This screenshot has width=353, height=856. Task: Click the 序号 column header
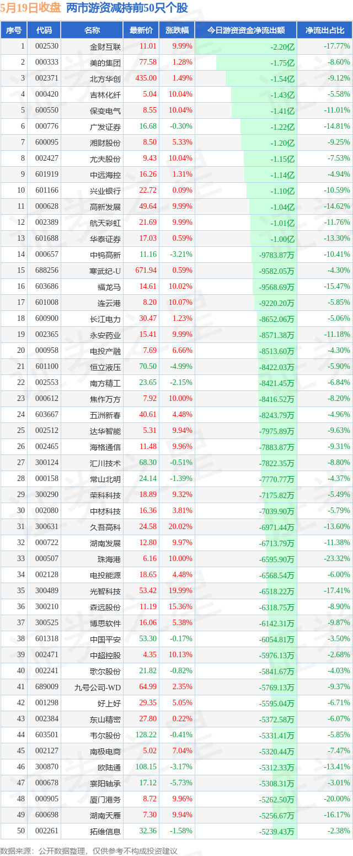pos(14,30)
